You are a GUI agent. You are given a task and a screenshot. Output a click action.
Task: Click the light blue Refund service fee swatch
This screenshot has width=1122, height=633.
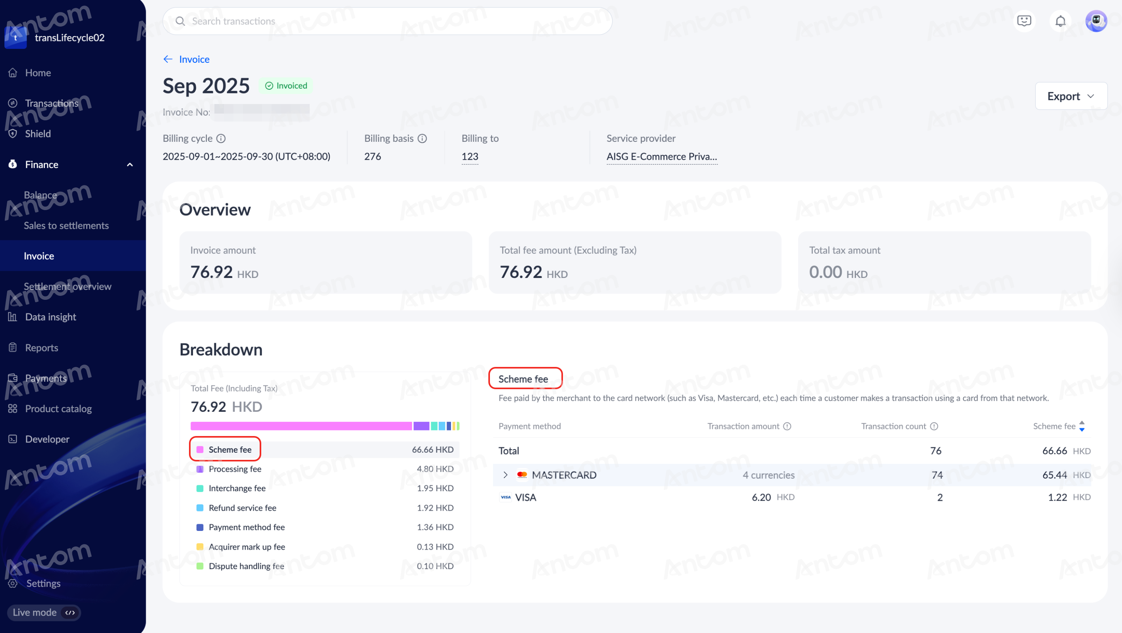coord(200,508)
